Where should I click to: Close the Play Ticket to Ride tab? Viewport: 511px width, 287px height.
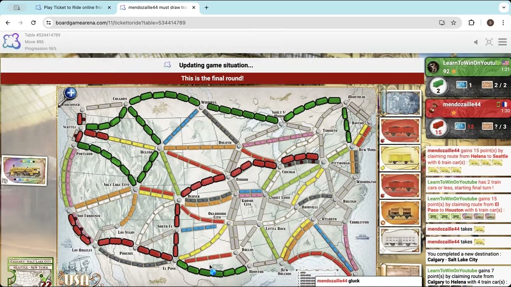click(109, 8)
